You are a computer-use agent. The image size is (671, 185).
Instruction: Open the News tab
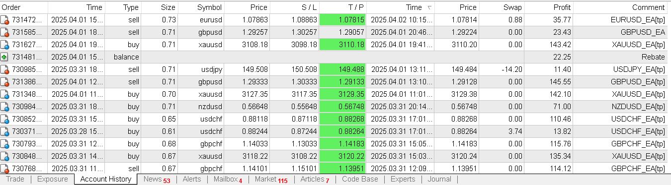[157, 179]
